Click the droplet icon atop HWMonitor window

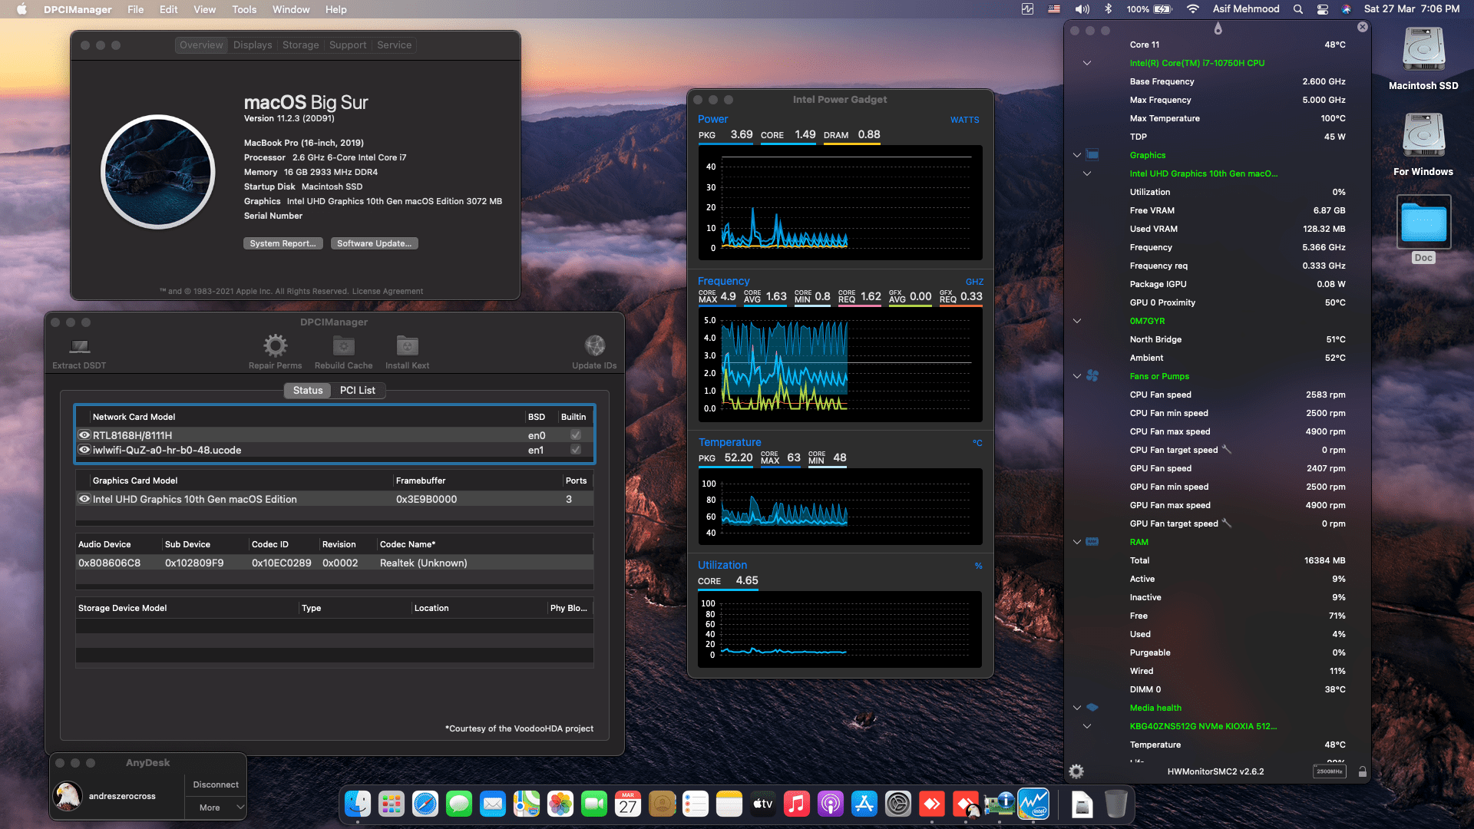pyautogui.click(x=1218, y=28)
